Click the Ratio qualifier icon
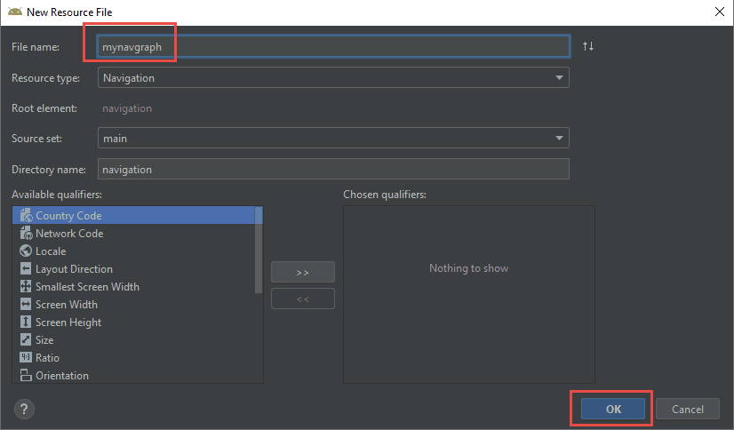Screen dimensions: 734x430 pyautogui.click(x=25, y=358)
